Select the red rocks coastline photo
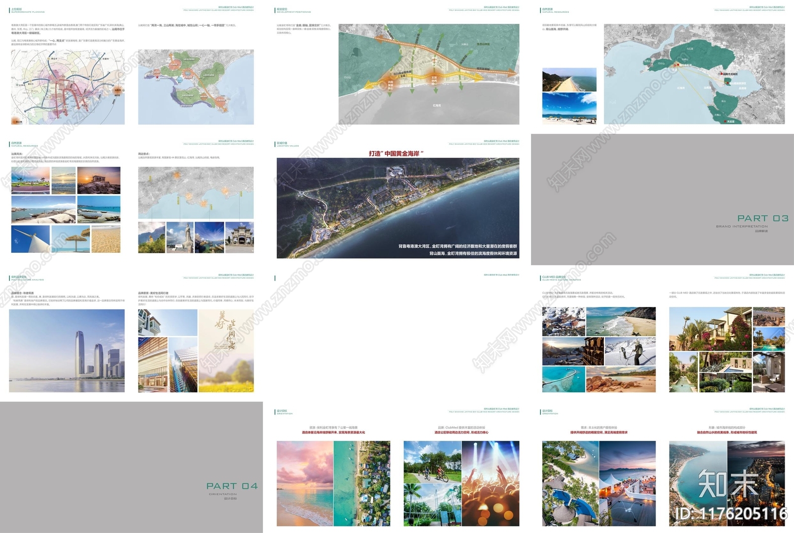 (621, 380)
